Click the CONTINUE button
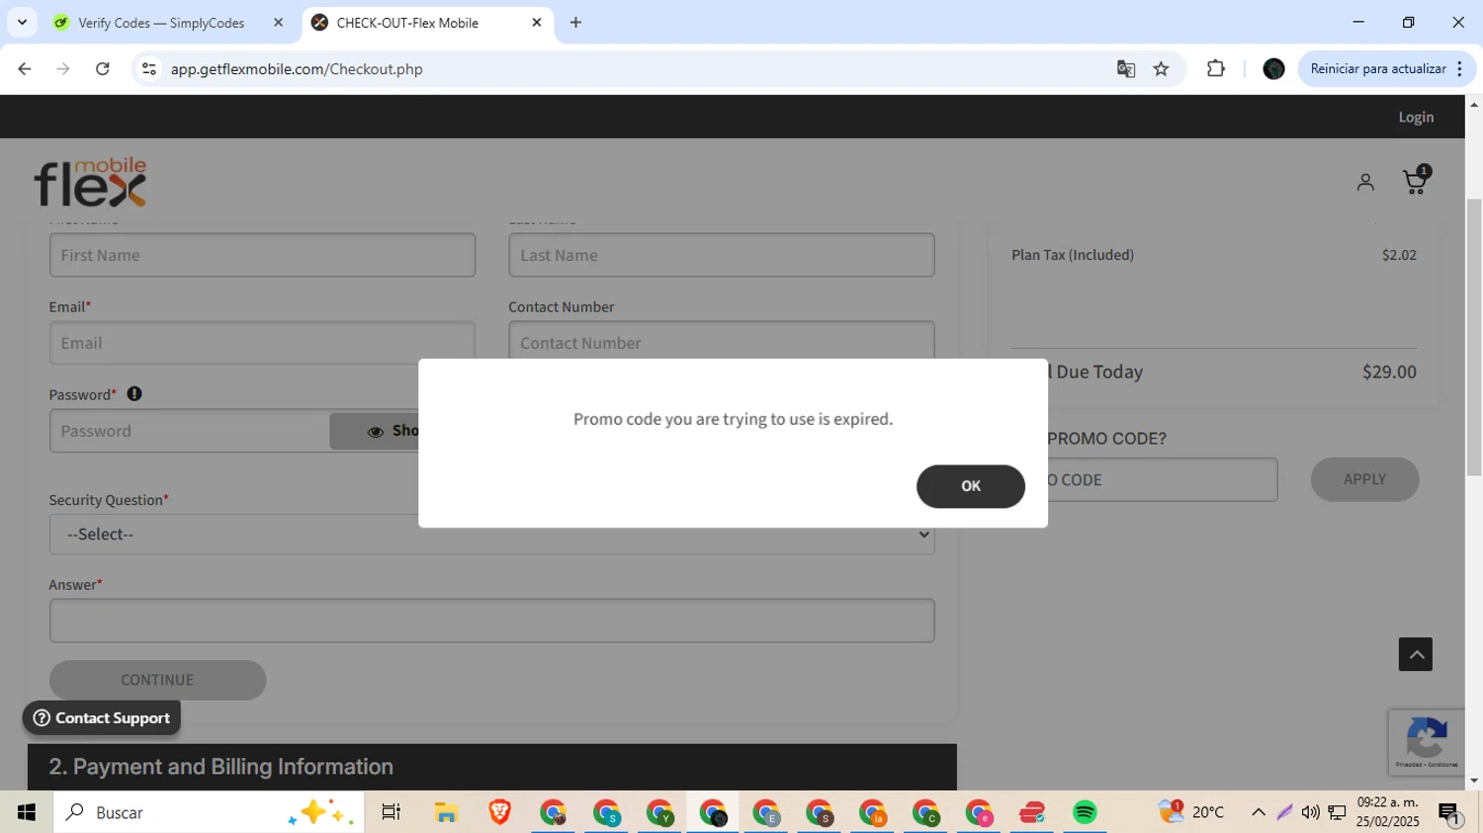 pyautogui.click(x=157, y=680)
